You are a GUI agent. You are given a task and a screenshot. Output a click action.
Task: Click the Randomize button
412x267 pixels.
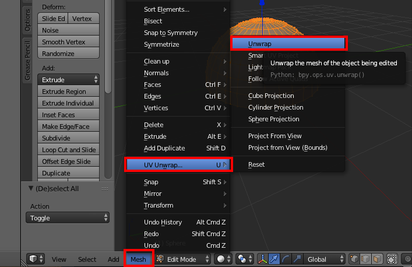point(68,54)
